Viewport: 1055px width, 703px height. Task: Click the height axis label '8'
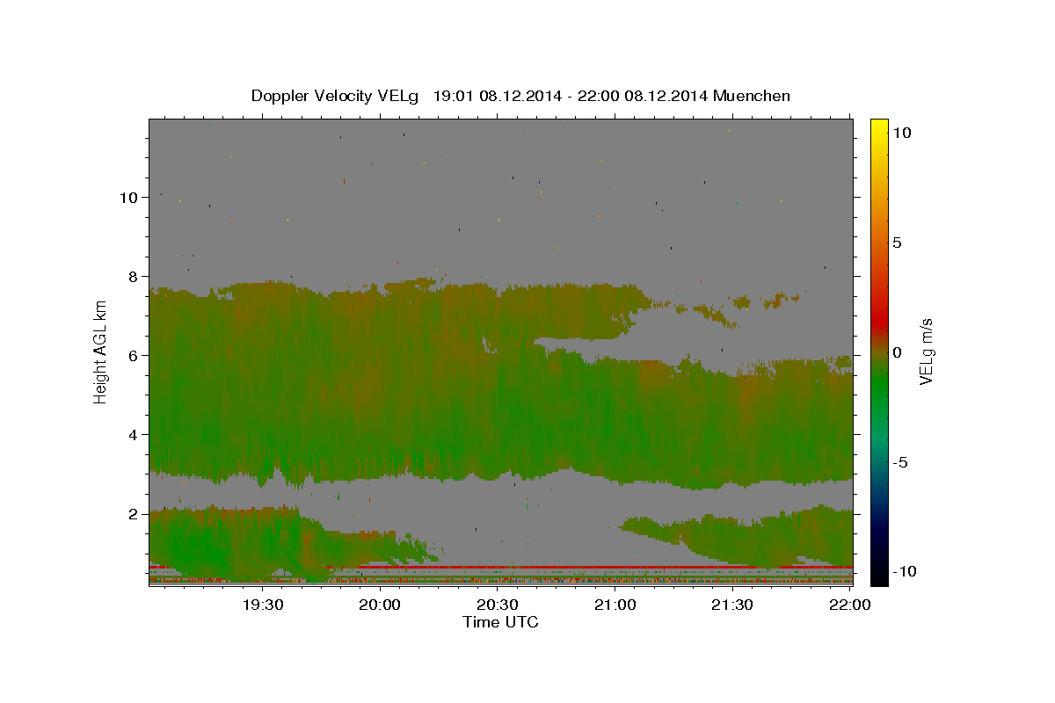click(x=134, y=277)
